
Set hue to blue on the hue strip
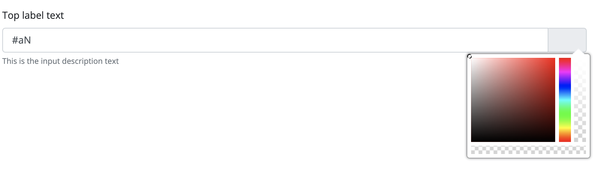pos(565,86)
